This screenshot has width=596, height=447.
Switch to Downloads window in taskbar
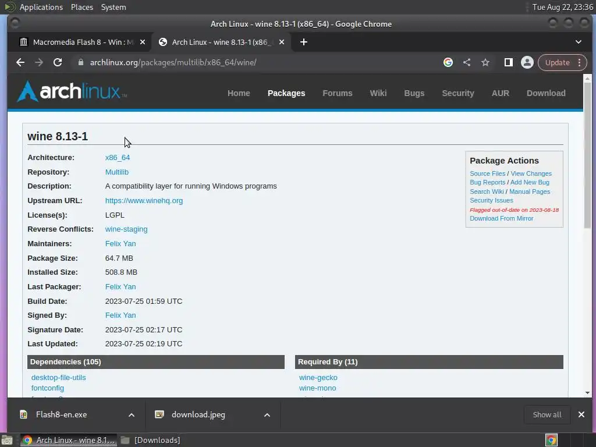point(151,440)
